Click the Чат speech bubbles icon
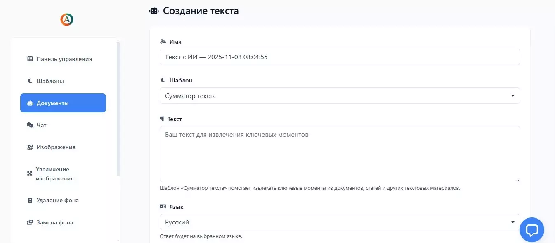Screen dimensions: 555x243 click(30, 125)
